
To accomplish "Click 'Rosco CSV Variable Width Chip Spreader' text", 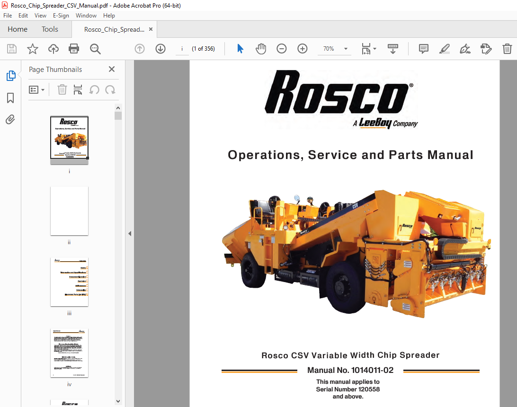I will click(x=350, y=355).
